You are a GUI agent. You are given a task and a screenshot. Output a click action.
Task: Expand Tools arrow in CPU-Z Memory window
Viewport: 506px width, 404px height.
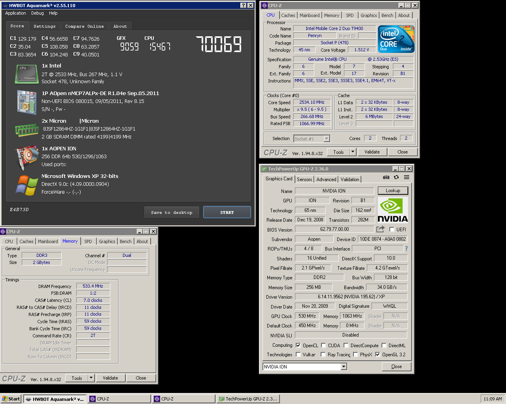pyautogui.click(x=91, y=378)
